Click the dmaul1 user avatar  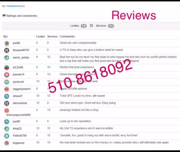click(x=7, y=96)
